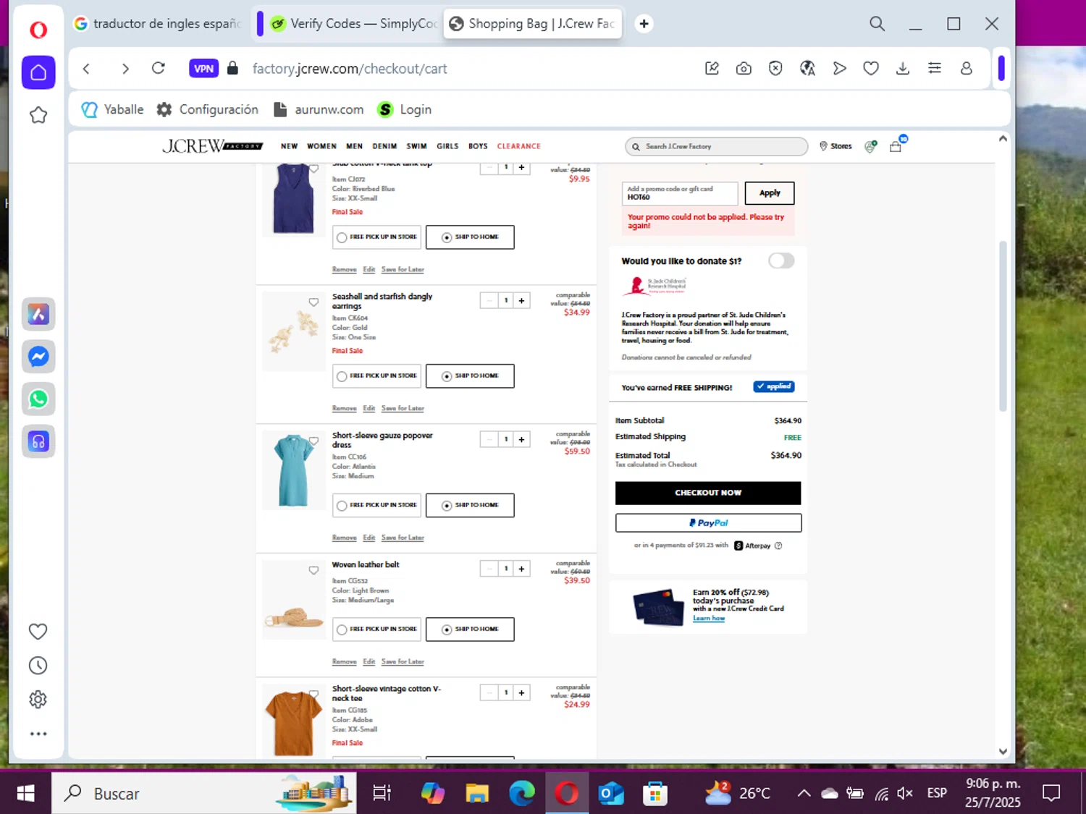Toggle the VPN badge

(203, 68)
